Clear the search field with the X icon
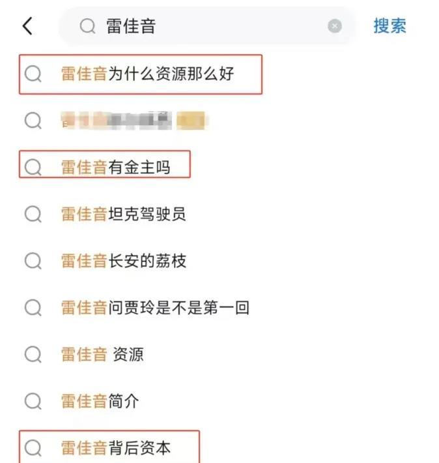This screenshot has height=463, width=439. [335, 26]
